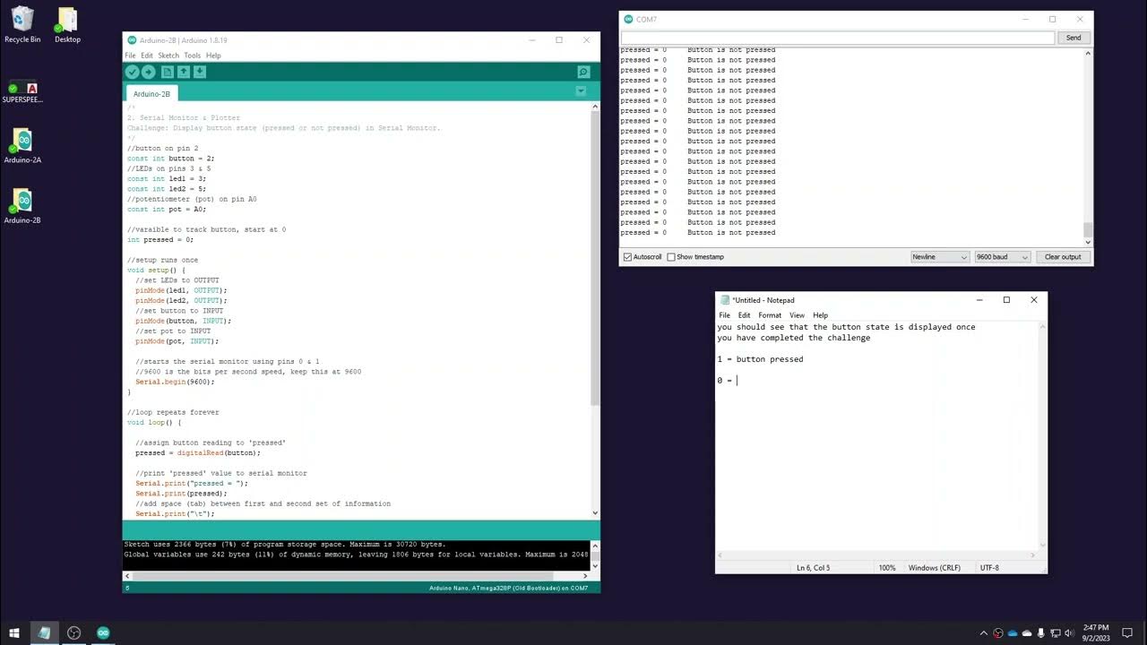Click the "int pressed = 0;" code line
This screenshot has height=645, width=1147.
160,239
